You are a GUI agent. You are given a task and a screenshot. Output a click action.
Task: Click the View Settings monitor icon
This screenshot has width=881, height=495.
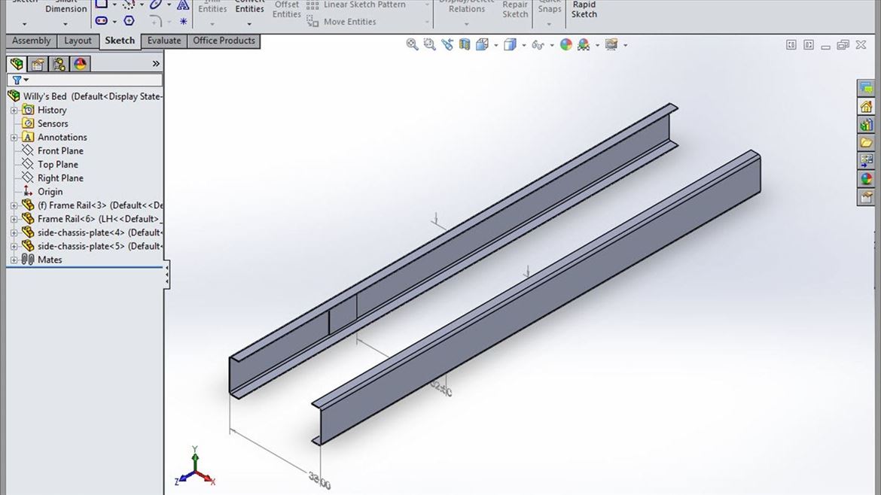pyautogui.click(x=611, y=45)
